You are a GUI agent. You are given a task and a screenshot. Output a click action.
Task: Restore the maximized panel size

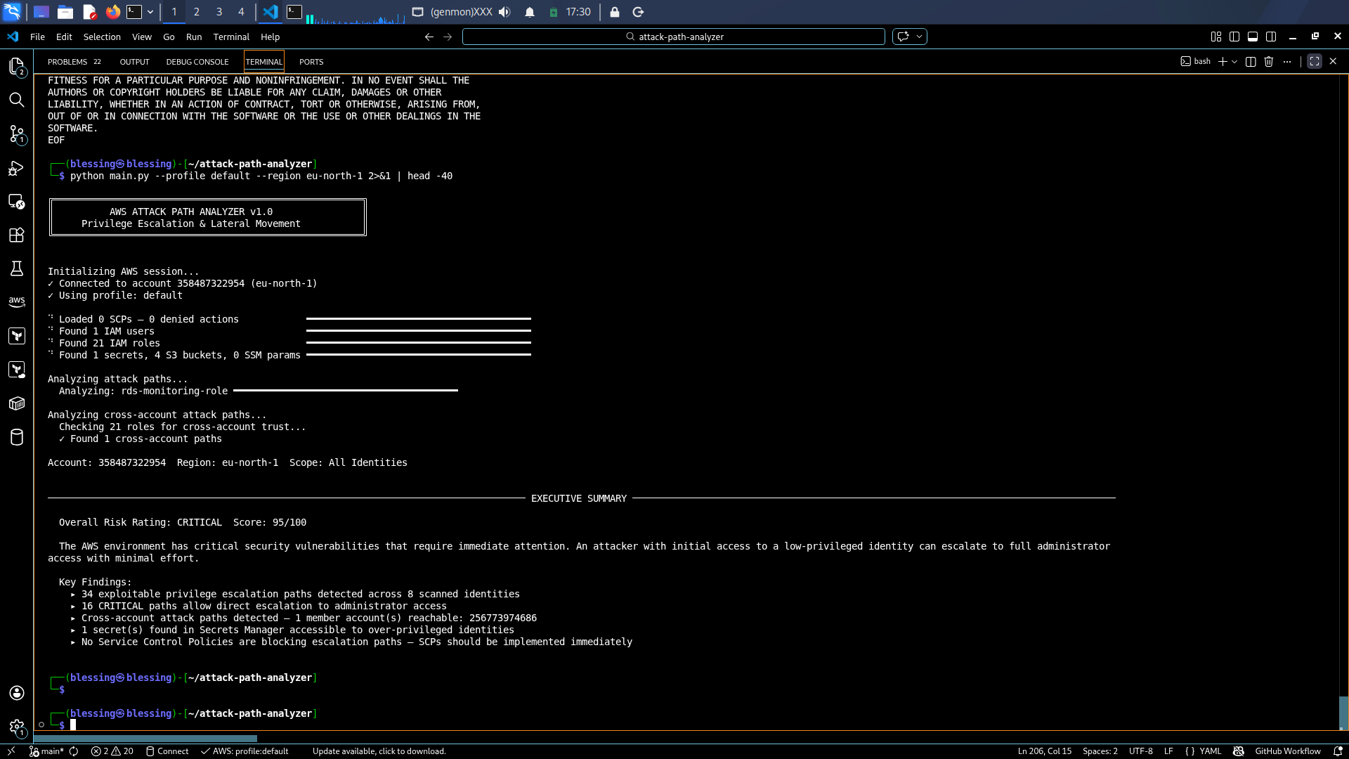(x=1315, y=62)
